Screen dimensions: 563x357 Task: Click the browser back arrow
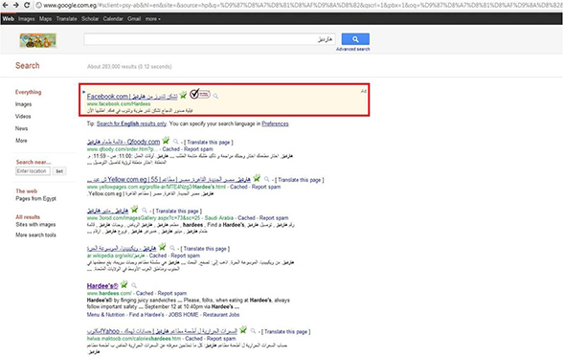tap(6, 5)
